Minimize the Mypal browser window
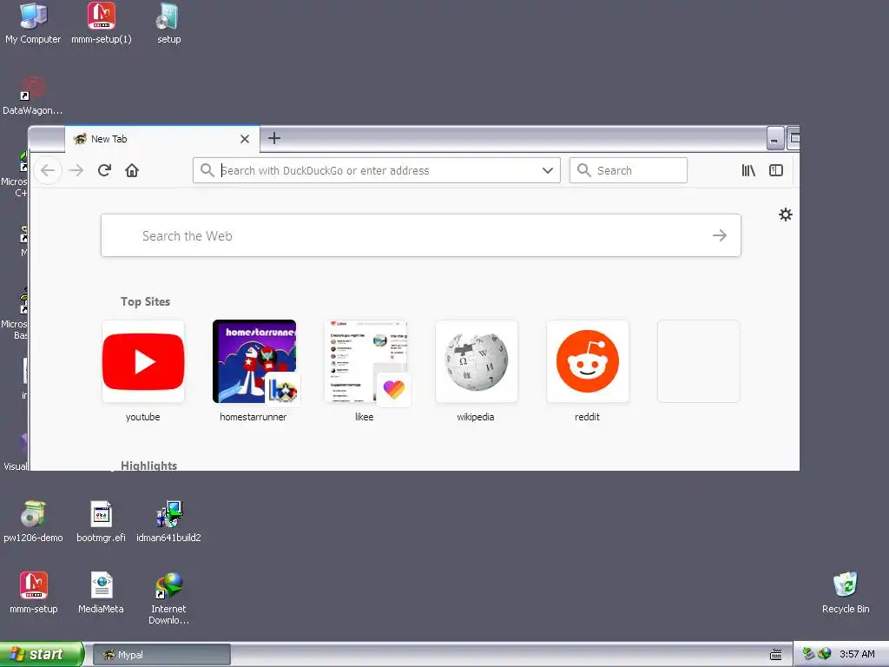Viewport: 889px width, 667px height. tap(774, 138)
